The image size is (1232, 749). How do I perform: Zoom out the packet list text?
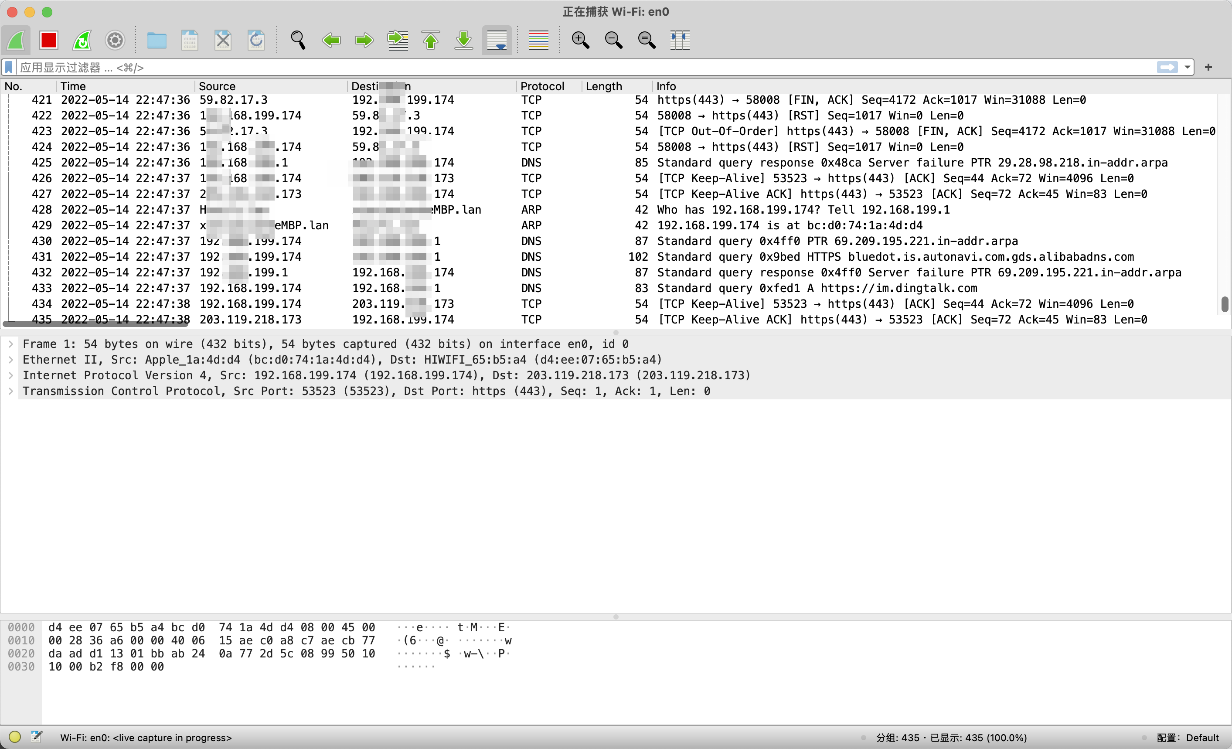pos(613,40)
